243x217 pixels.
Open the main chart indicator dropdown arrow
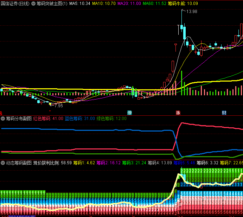33,4
